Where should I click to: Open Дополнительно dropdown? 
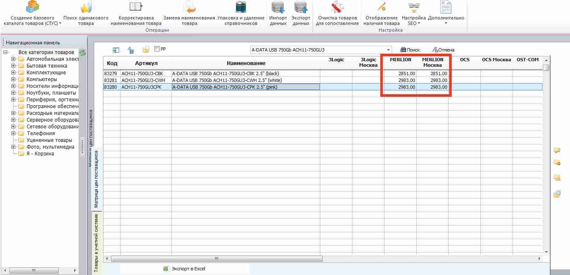(446, 13)
